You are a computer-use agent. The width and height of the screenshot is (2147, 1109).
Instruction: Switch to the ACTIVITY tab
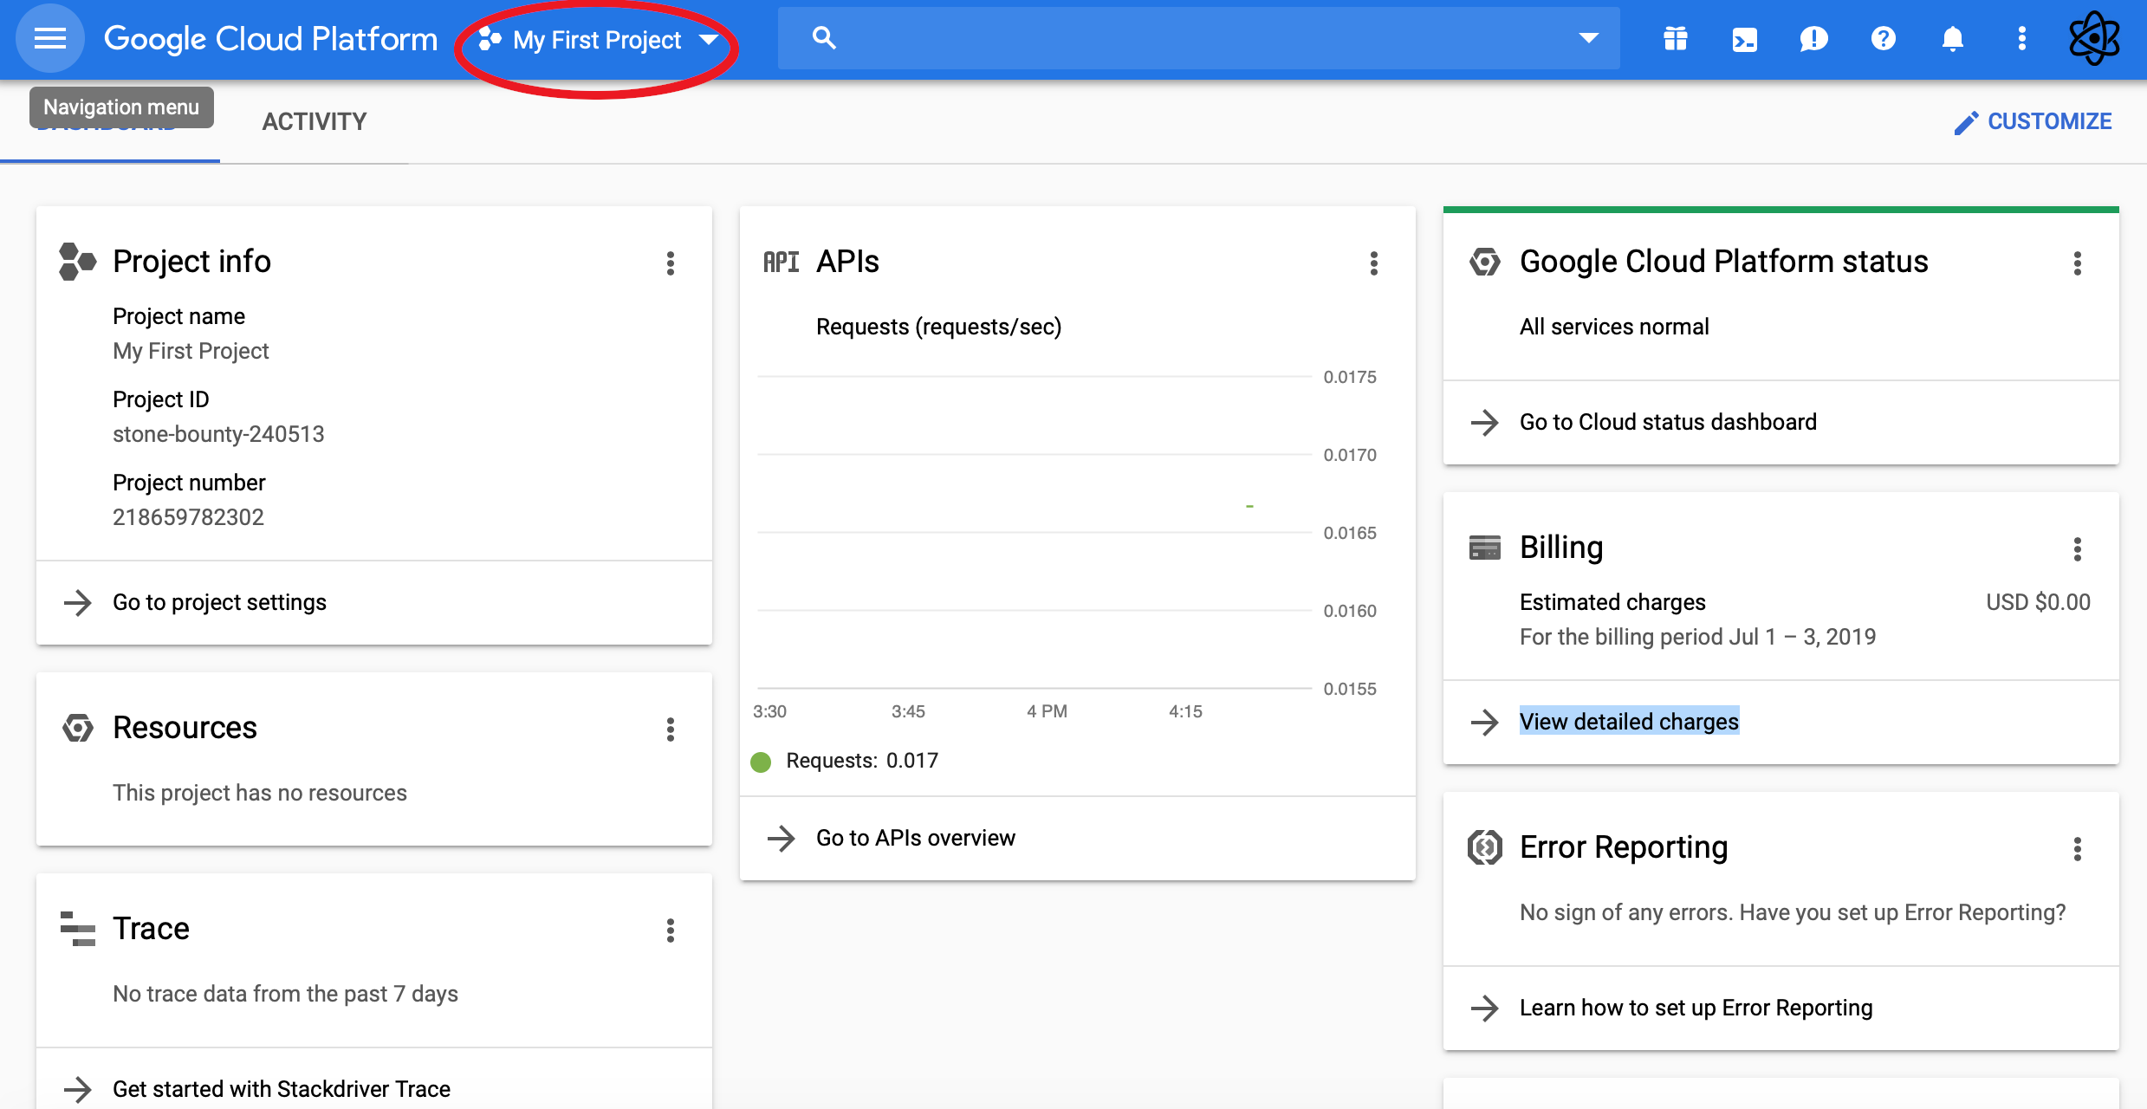tap(314, 121)
